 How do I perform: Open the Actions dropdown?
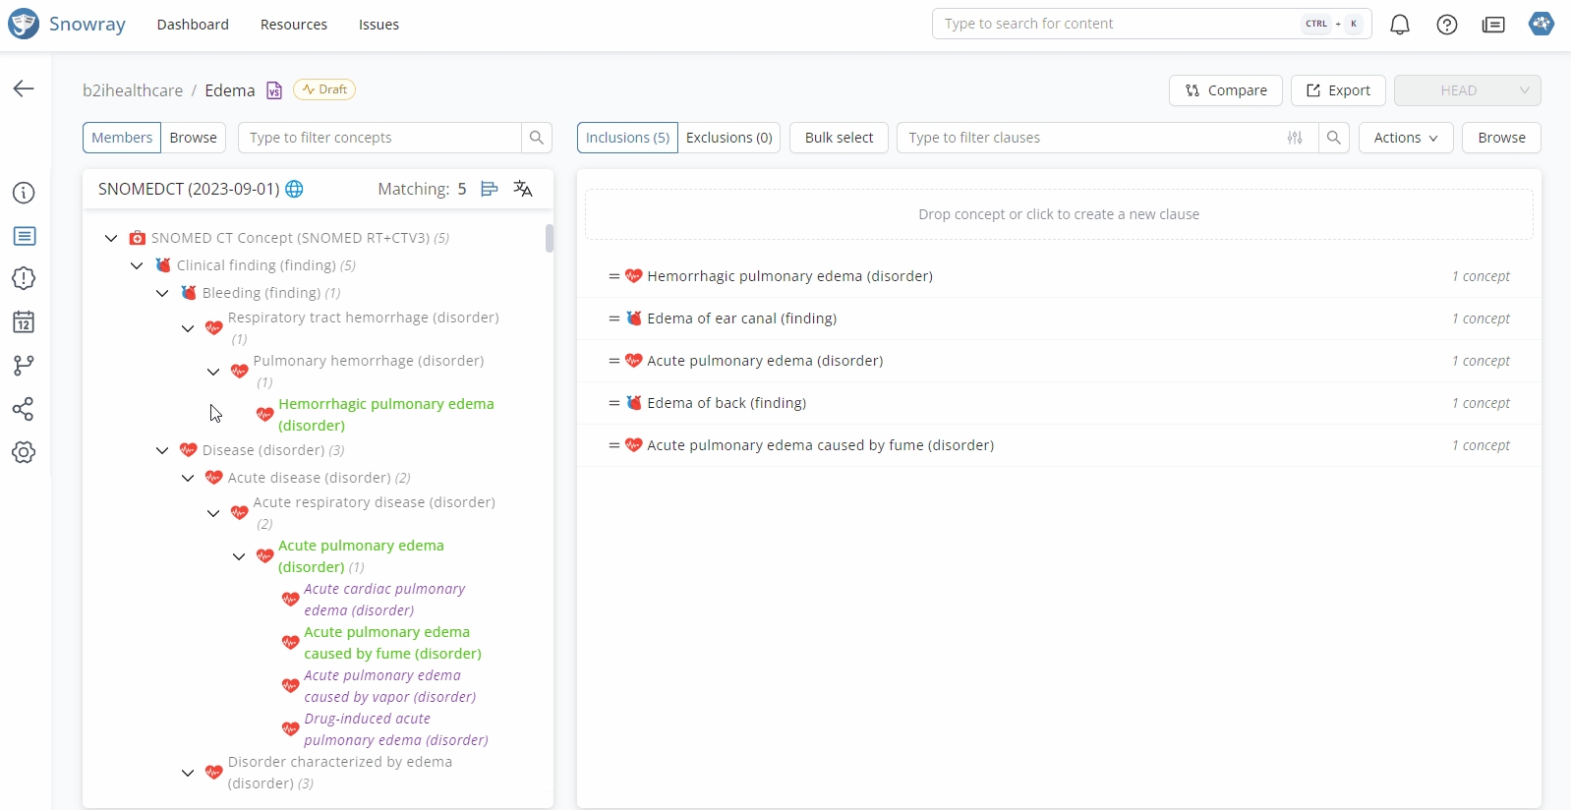tap(1405, 138)
